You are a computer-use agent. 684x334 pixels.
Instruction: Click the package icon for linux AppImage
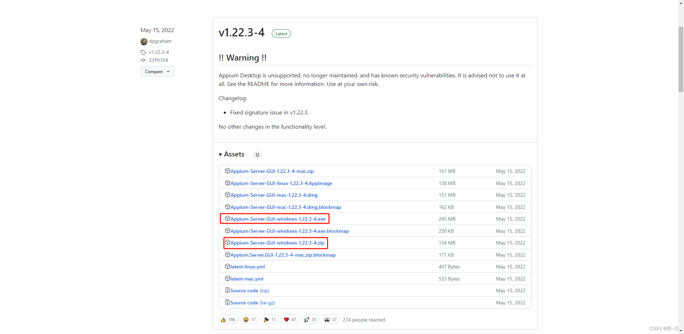click(227, 183)
